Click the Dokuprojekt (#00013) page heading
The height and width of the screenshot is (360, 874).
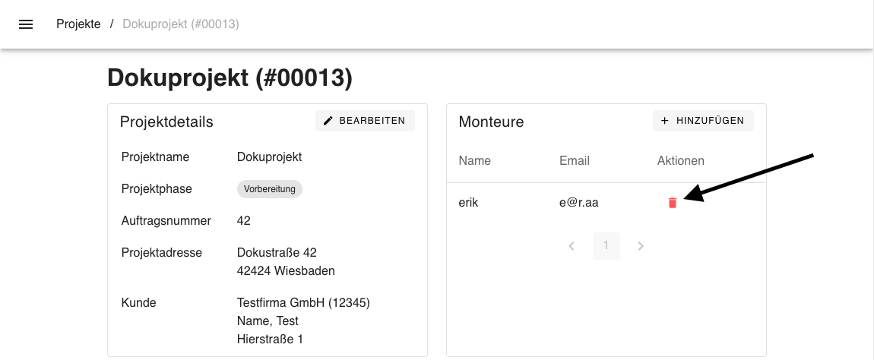(230, 78)
